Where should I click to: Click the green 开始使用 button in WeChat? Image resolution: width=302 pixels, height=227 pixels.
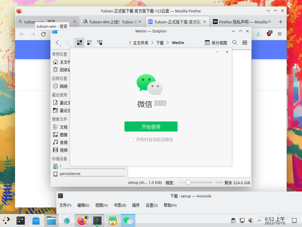pos(151,127)
